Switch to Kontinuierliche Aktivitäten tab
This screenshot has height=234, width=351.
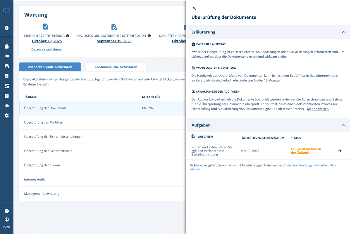pyautogui.click(x=116, y=67)
